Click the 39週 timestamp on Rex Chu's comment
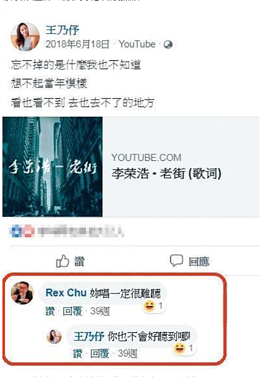The image size is (261, 377). [x=100, y=311]
